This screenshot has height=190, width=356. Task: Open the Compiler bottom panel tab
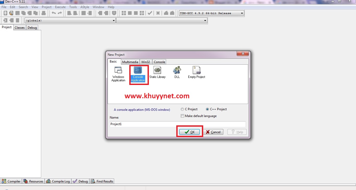(11, 181)
